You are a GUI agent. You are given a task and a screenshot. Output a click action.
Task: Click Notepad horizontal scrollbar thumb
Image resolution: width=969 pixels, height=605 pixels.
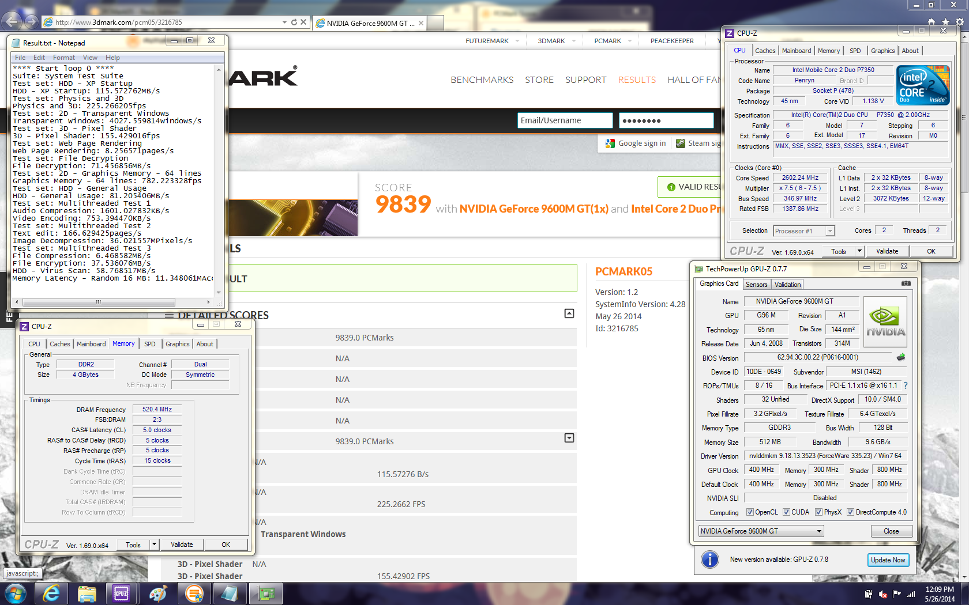[x=98, y=302]
